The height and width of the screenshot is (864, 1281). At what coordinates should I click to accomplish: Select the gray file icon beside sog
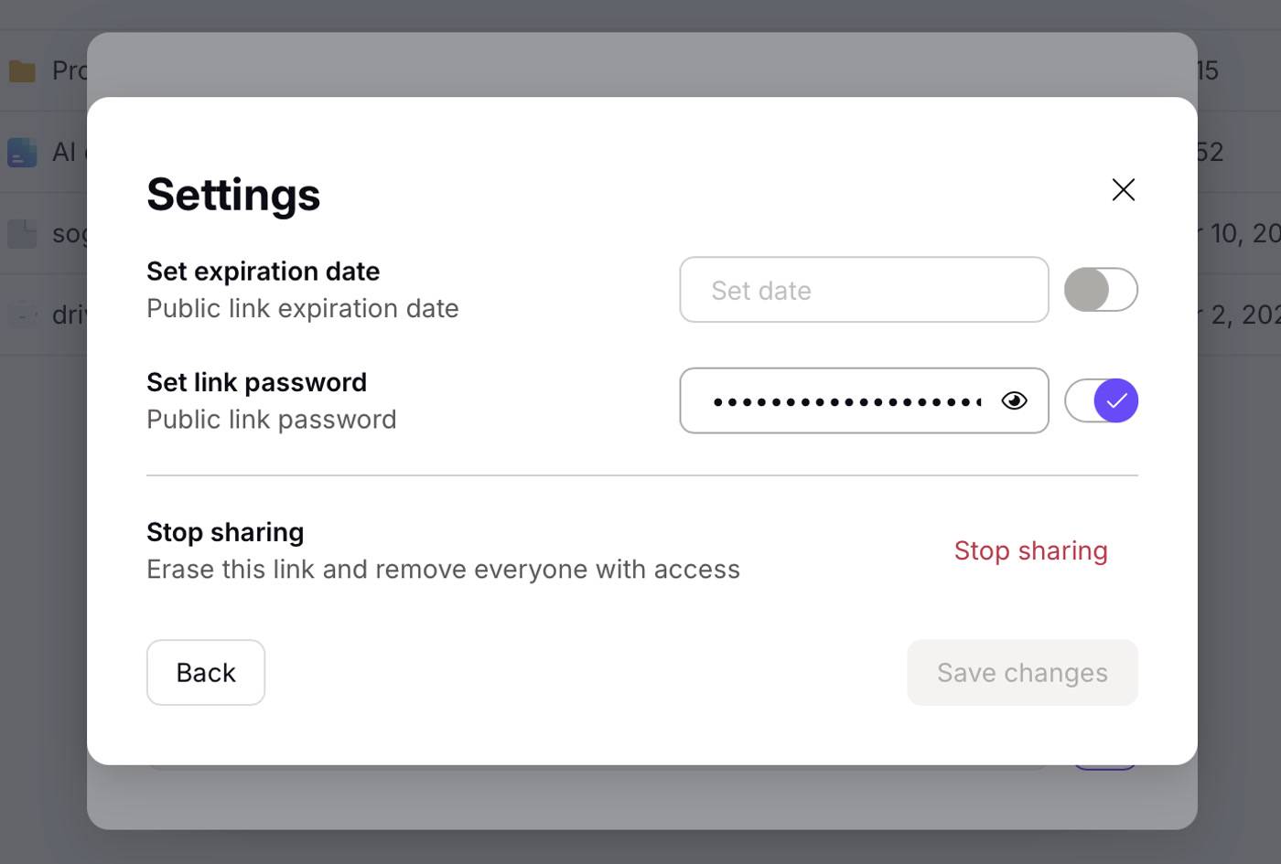tap(22, 233)
